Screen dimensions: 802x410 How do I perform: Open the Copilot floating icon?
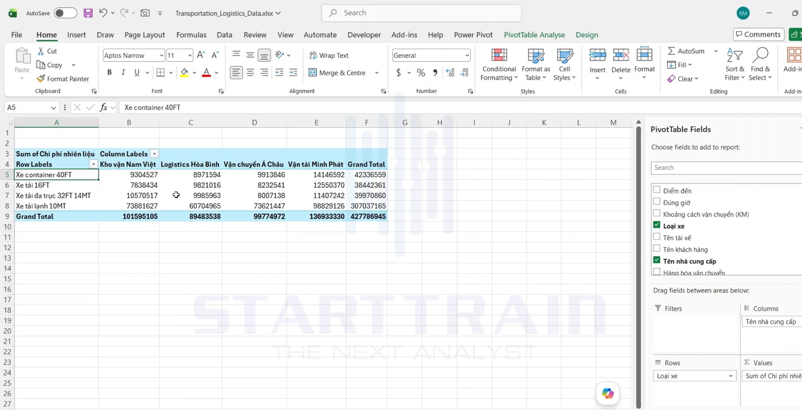point(608,393)
